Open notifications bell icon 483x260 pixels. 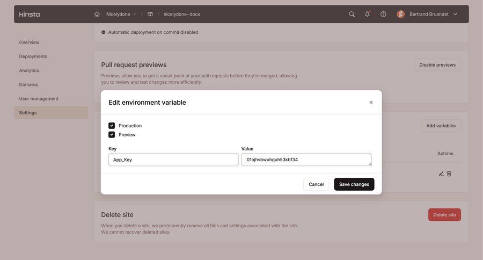(x=367, y=14)
